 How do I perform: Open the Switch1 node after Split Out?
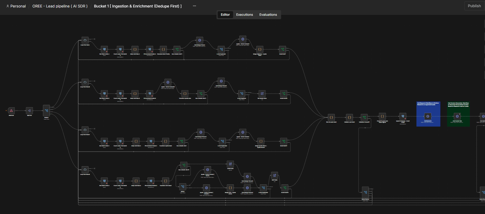[46, 110]
